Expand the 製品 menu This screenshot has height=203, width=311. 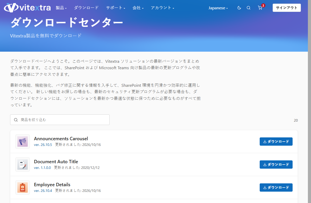pos(61,8)
